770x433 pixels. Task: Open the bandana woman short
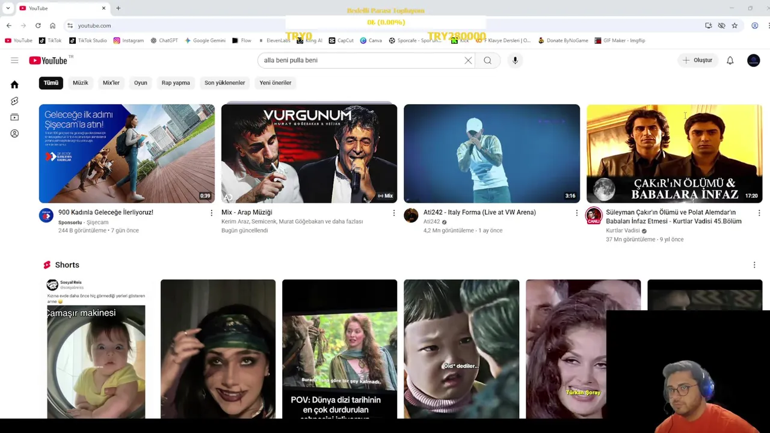pyautogui.click(x=218, y=349)
